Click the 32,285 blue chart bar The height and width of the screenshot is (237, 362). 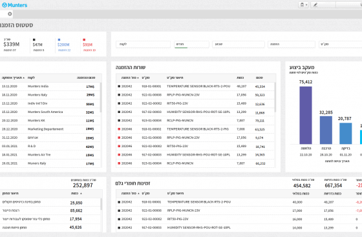tap(326, 130)
